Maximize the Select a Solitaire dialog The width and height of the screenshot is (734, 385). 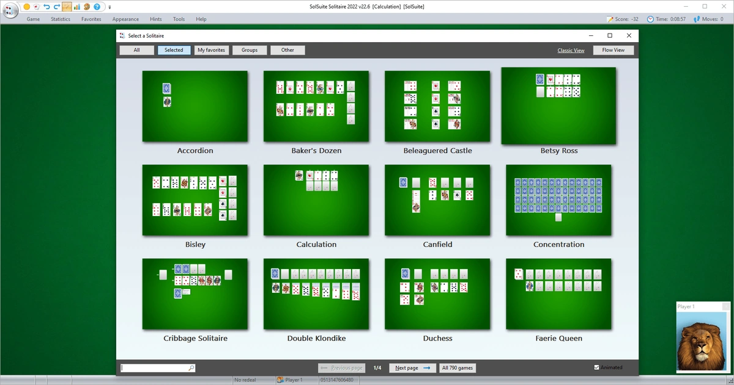tap(610, 36)
